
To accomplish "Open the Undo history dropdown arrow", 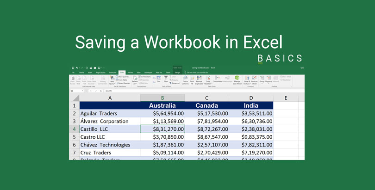I will click(79, 68).
